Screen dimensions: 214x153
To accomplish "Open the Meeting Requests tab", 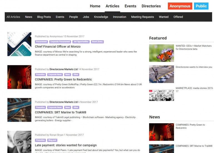I will 143,17.
